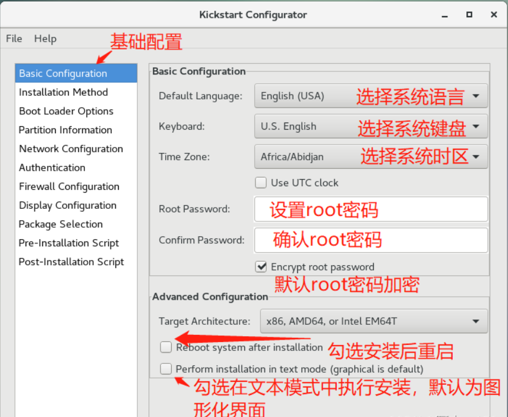This screenshot has height=417, width=508.
Task: Go to Display Configuration section
Action: 76,205
